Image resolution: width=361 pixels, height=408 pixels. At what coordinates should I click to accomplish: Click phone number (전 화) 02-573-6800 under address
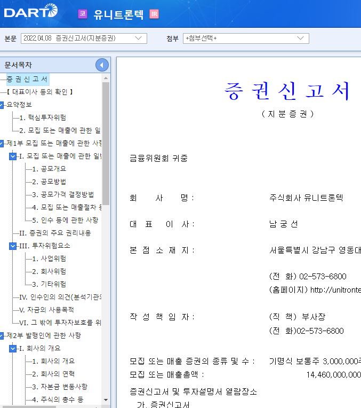click(308, 276)
